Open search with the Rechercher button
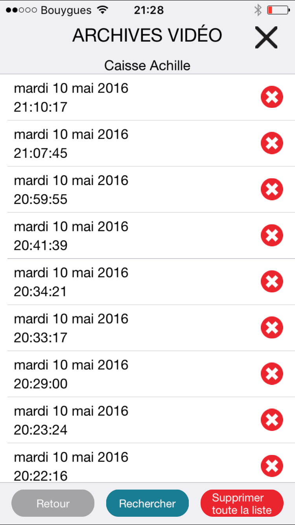295x525 pixels. tap(147, 503)
